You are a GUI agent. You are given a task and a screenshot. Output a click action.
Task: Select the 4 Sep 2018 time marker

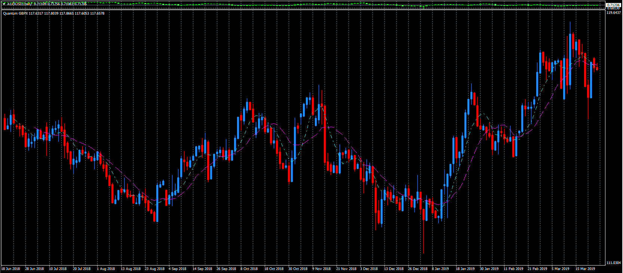click(x=177, y=269)
